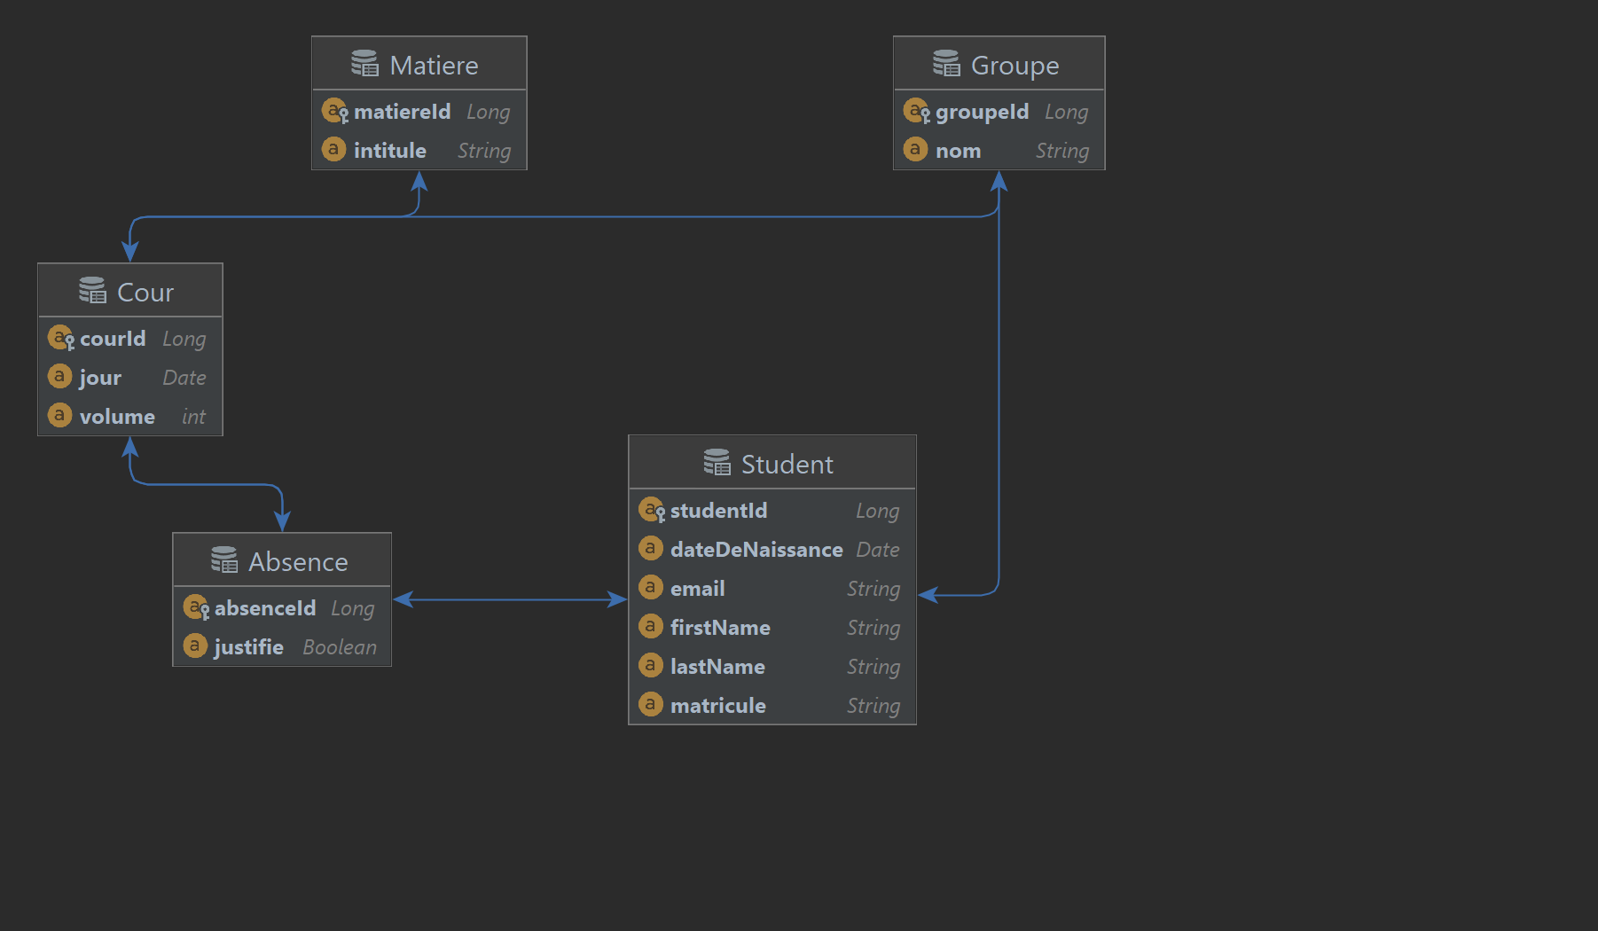Click the Matiere table header icon

[x=364, y=63]
